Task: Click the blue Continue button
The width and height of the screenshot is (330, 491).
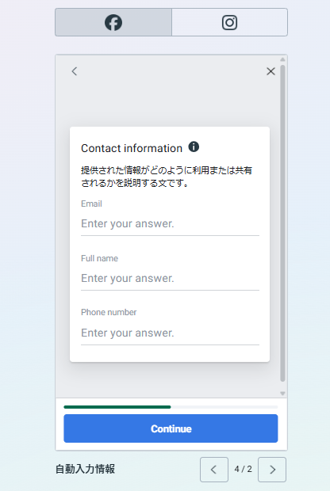Action: 171,428
